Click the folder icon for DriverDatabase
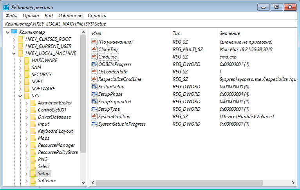This screenshot has height=190, width=300. [33, 117]
